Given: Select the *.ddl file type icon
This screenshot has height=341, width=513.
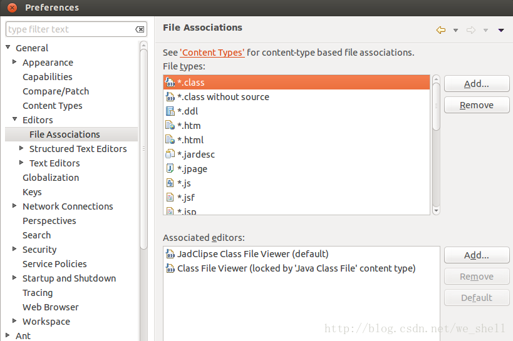Looking at the screenshot, I should [170, 111].
